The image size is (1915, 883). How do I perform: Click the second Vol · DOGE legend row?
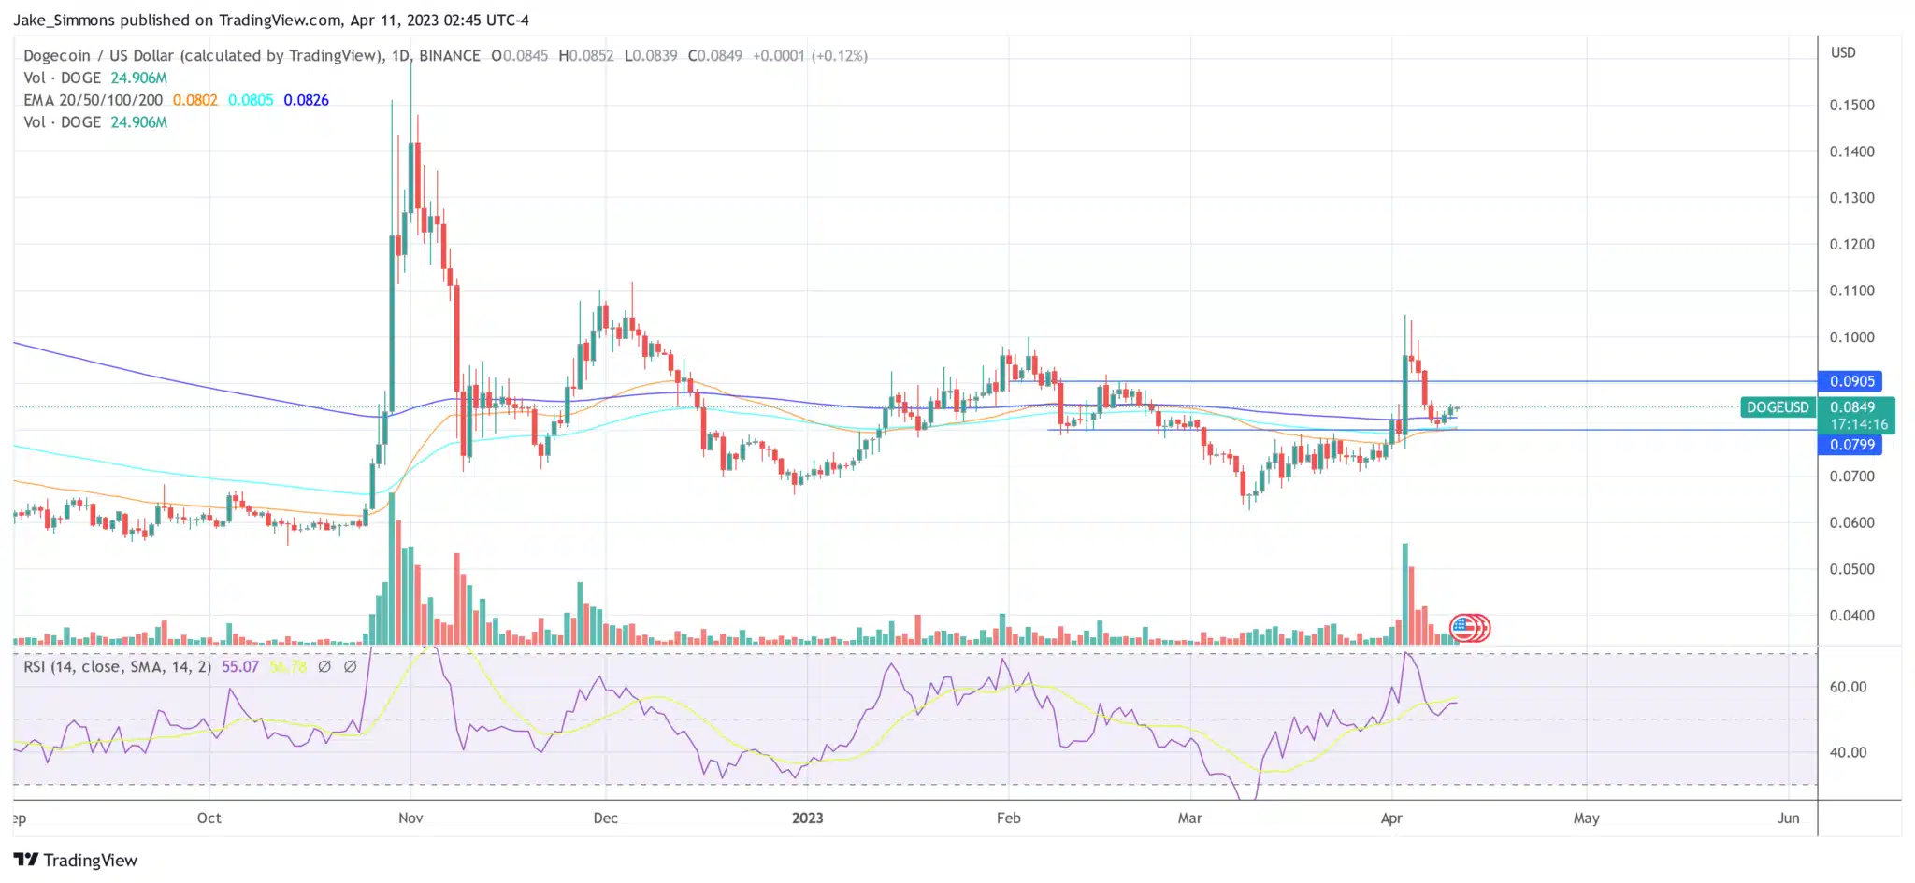click(x=95, y=122)
